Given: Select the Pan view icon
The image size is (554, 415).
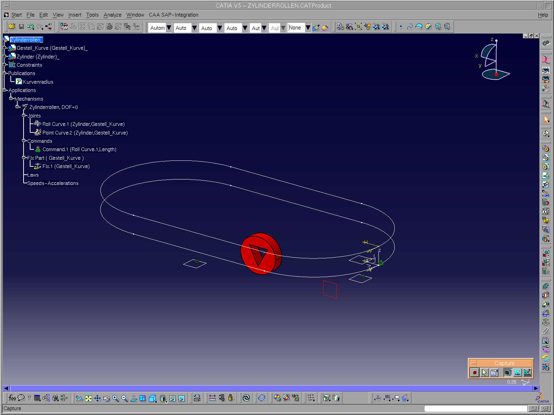Looking at the screenshot, I should [x=98, y=398].
